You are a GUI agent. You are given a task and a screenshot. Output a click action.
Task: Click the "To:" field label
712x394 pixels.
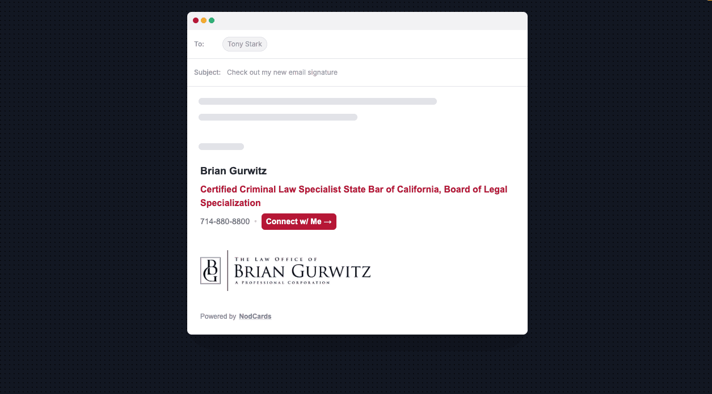pos(199,44)
